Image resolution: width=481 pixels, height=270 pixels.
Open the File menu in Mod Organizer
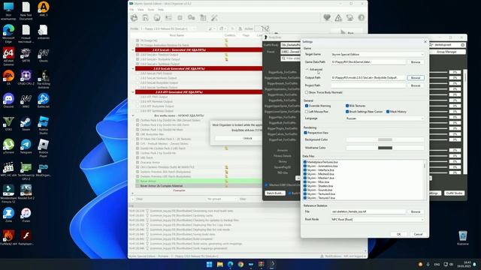coord(132,10)
